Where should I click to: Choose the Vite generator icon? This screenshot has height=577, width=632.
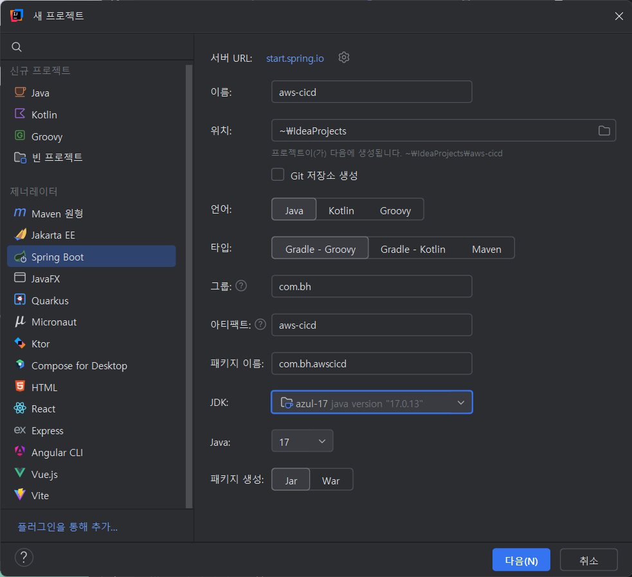(20, 495)
